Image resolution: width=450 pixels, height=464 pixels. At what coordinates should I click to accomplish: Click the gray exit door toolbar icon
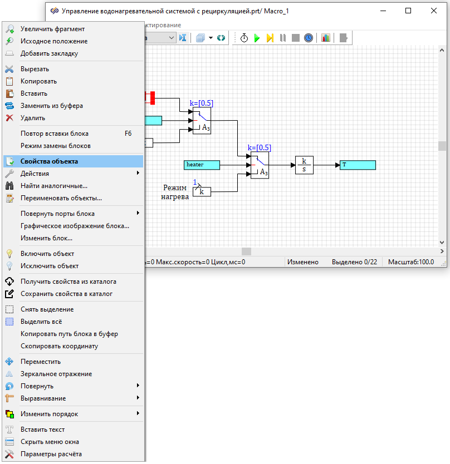[344, 38]
